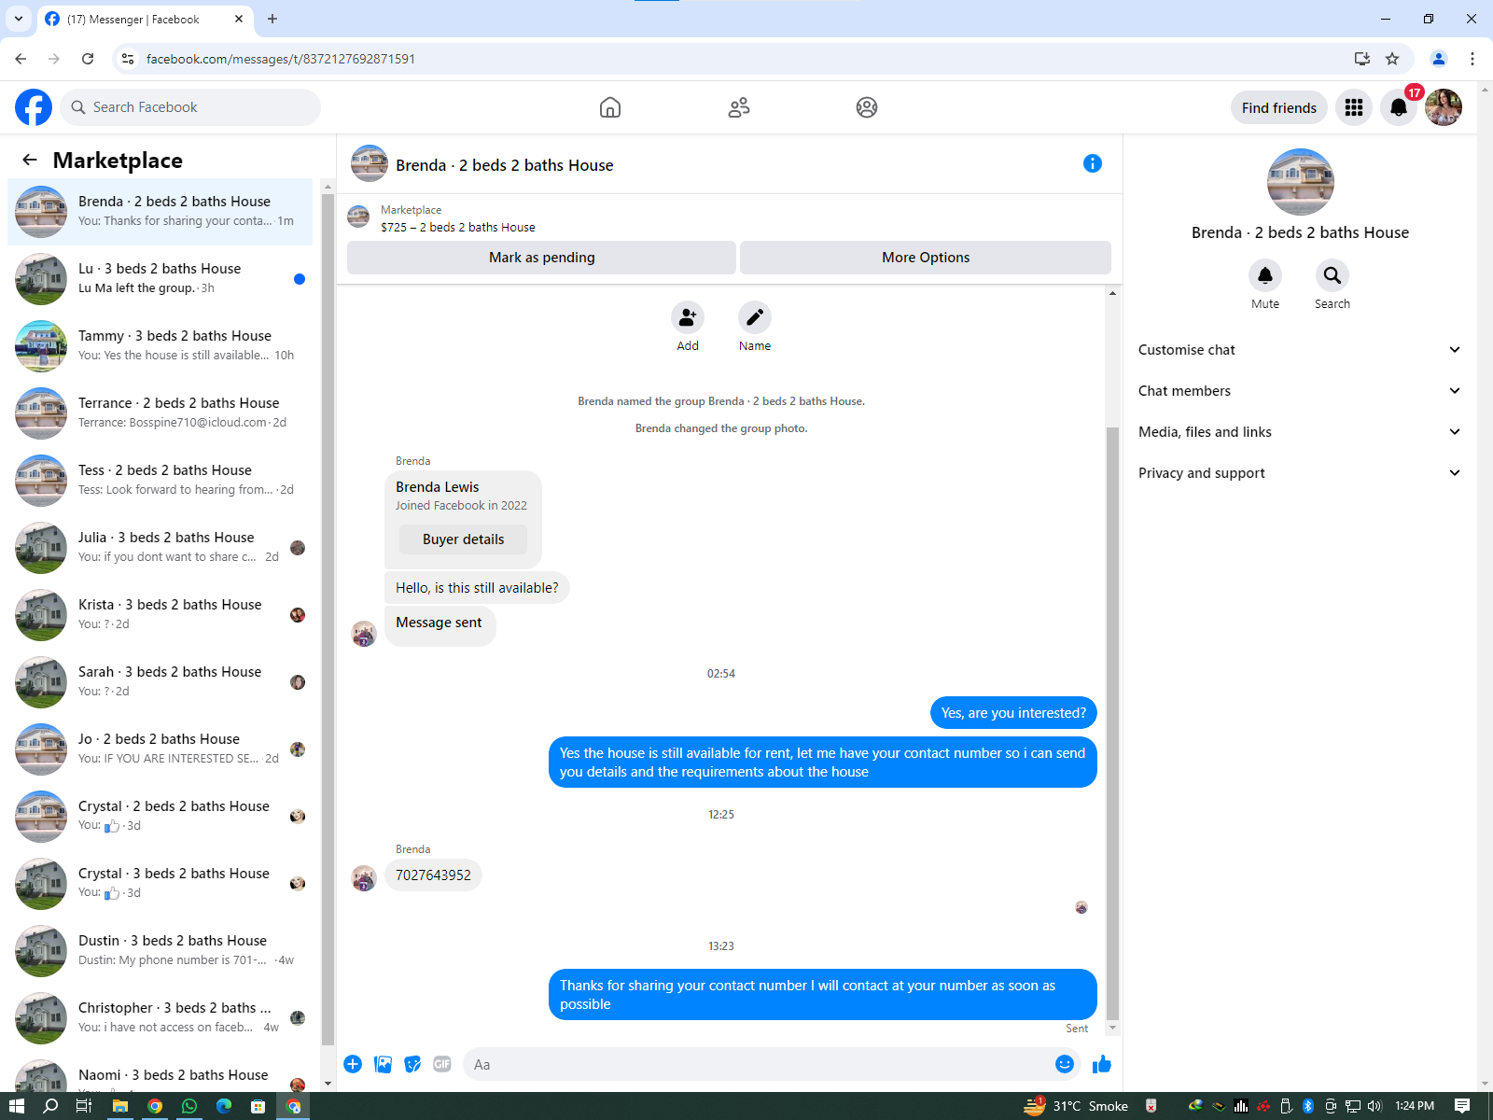Click the Find friends button
Screen dimensions: 1493x1120
[1279, 107]
